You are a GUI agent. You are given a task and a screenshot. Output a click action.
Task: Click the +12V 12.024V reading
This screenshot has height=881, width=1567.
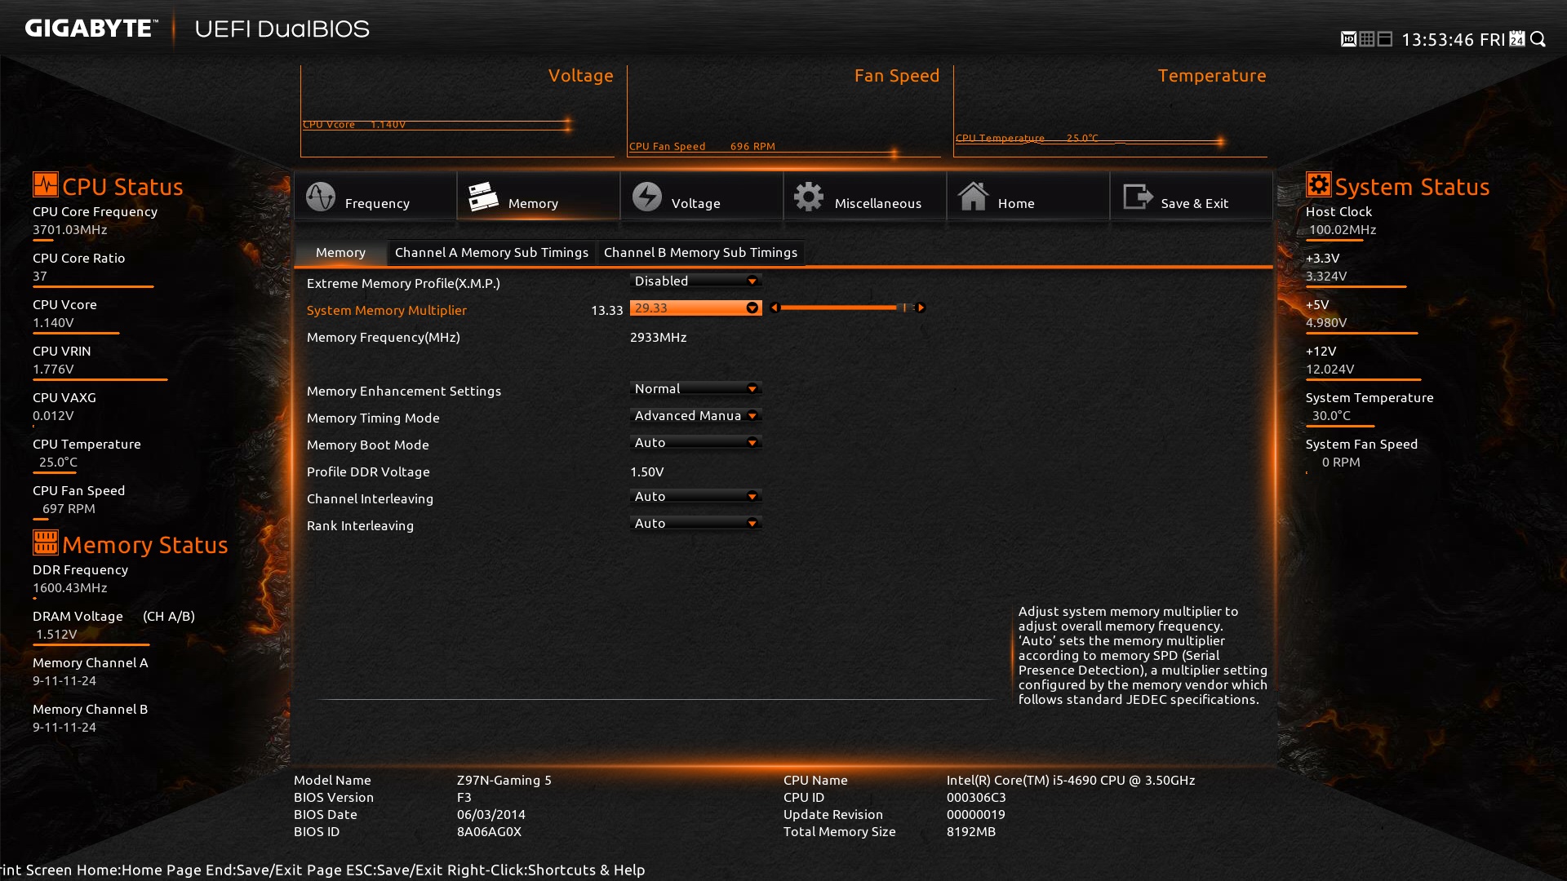(1330, 369)
